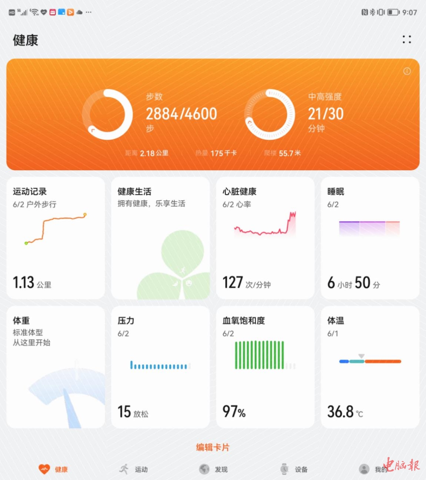Tap the globe 发现 icon
Screen dimensions: 426x480
pos(204,469)
